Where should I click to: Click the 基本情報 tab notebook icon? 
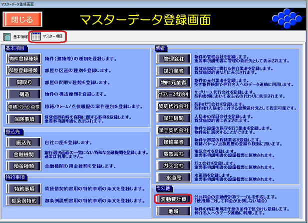7,36
